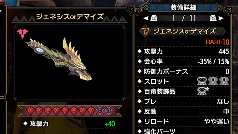The height and width of the screenshot is (134, 238).
Task: Click the first red augment gem
Action: (x=30, y=111)
